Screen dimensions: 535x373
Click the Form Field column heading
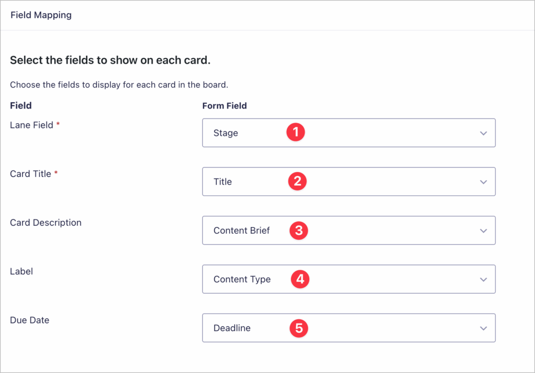(225, 105)
